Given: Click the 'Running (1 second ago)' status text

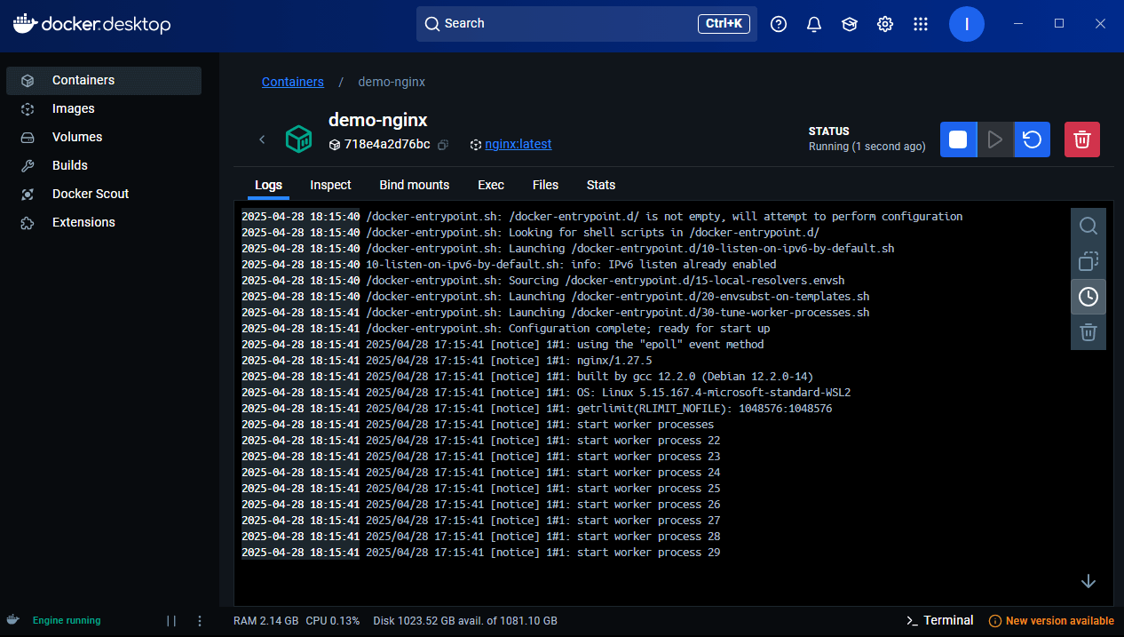Looking at the screenshot, I should coord(867,147).
